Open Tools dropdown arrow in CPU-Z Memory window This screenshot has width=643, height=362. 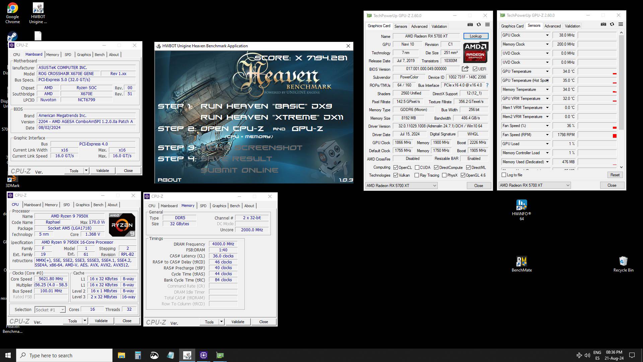click(221, 322)
